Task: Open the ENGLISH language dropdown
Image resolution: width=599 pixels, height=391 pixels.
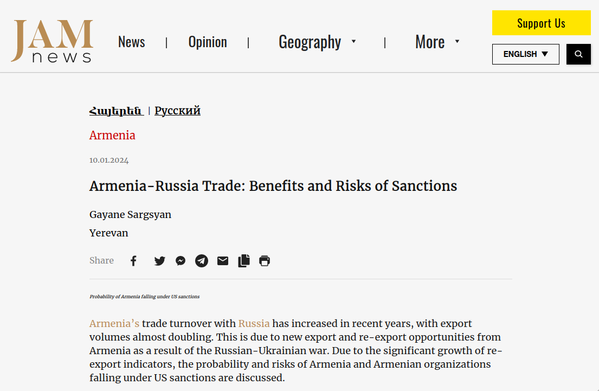Action: click(x=525, y=54)
